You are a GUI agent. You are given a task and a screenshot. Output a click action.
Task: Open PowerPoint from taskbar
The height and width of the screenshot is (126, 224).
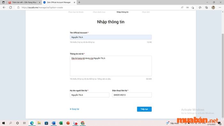(x=68, y=123)
